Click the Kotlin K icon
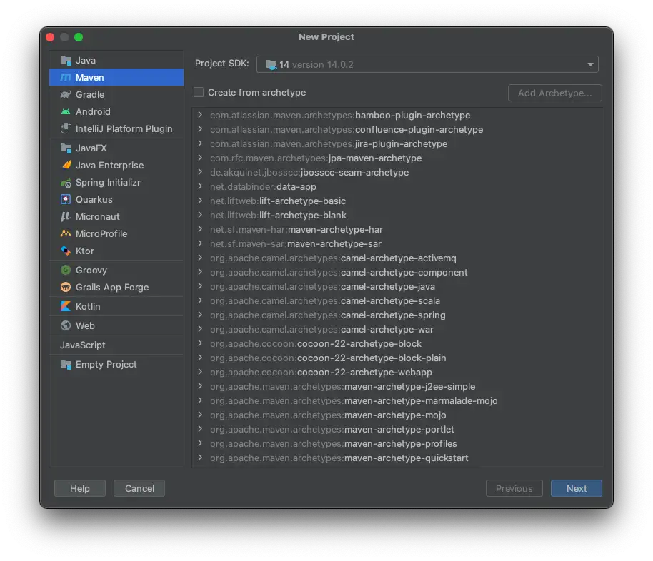 click(x=66, y=306)
